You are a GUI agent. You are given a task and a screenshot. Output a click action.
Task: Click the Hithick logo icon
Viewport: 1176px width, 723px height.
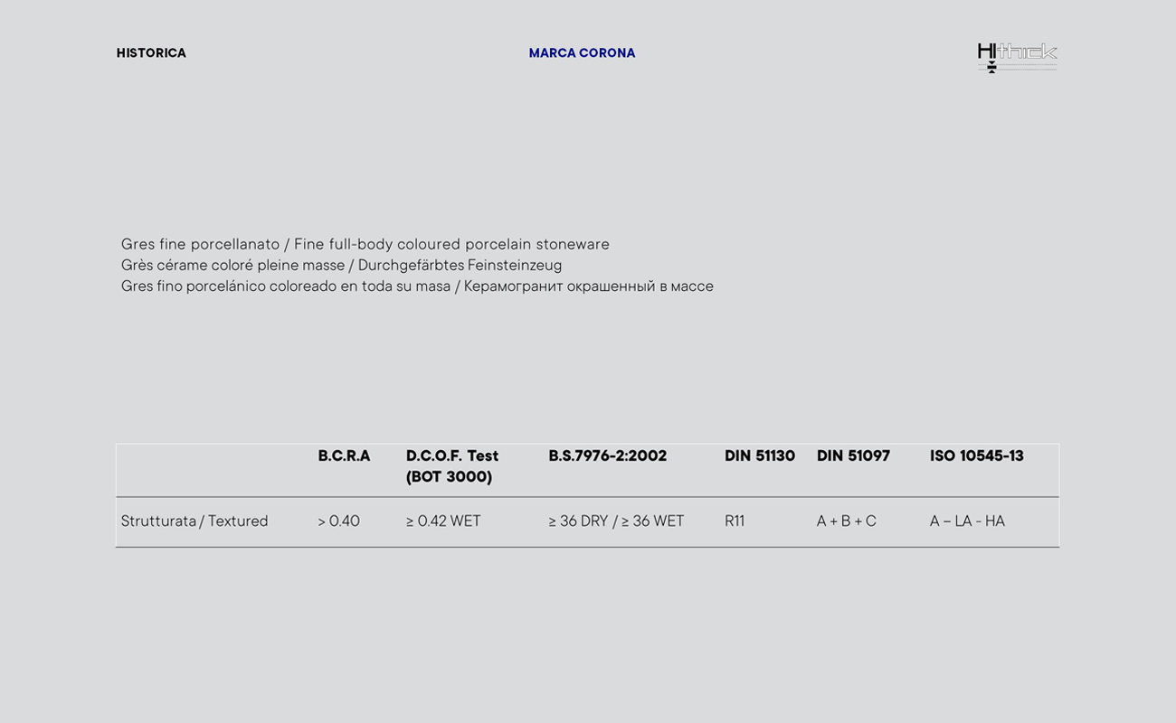coord(1017,56)
